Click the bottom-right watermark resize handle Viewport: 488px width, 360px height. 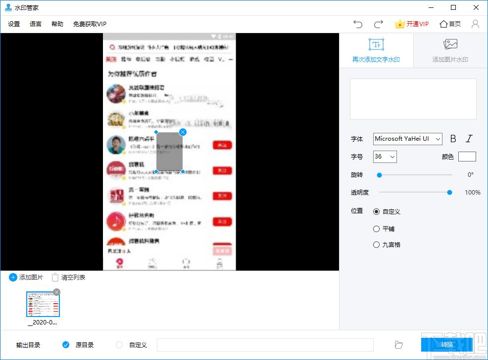click(183, 171)
